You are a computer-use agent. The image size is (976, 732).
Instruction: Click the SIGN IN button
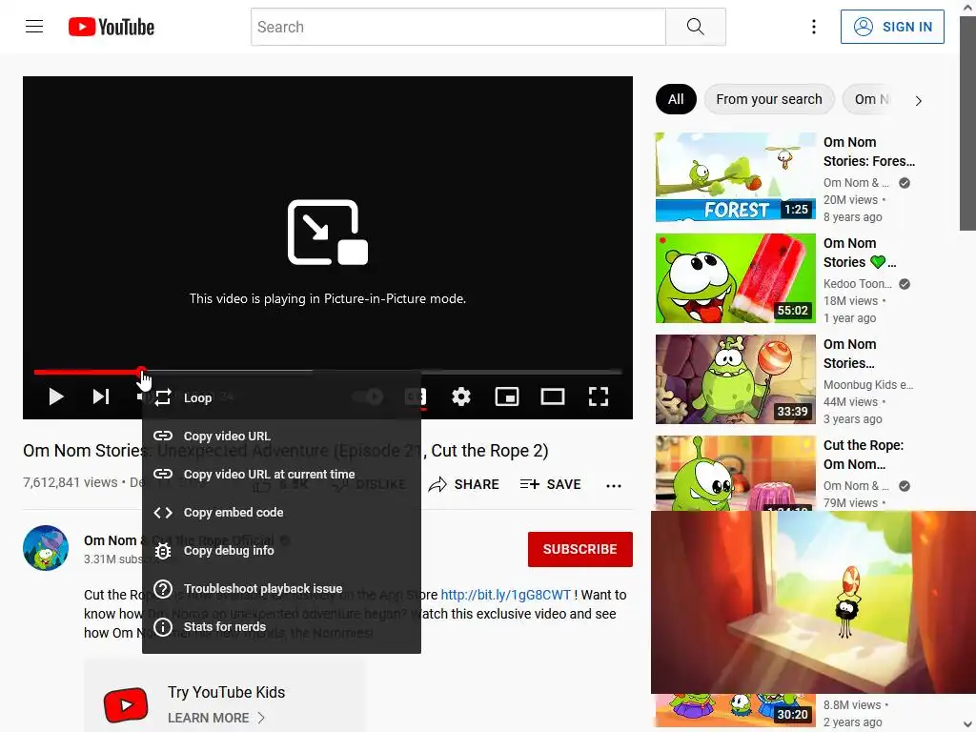tap(892, 27)
